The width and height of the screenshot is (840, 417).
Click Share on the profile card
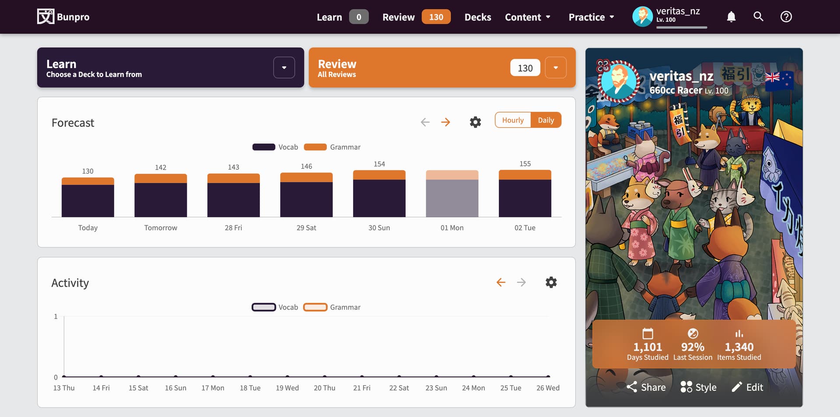[x=646, y=387]
